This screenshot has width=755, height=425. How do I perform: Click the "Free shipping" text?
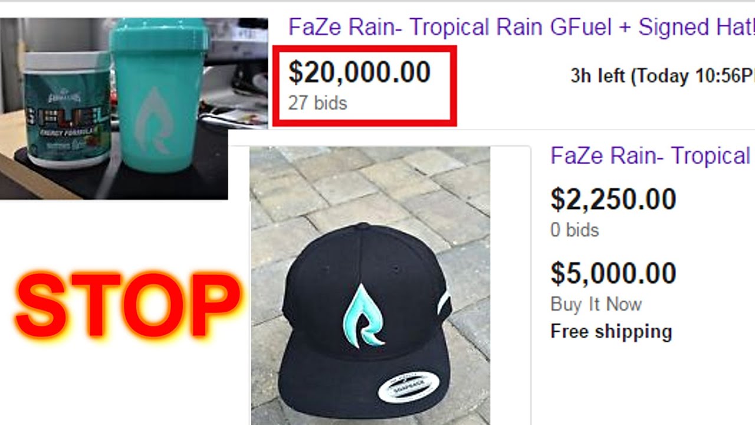[611, 331]
